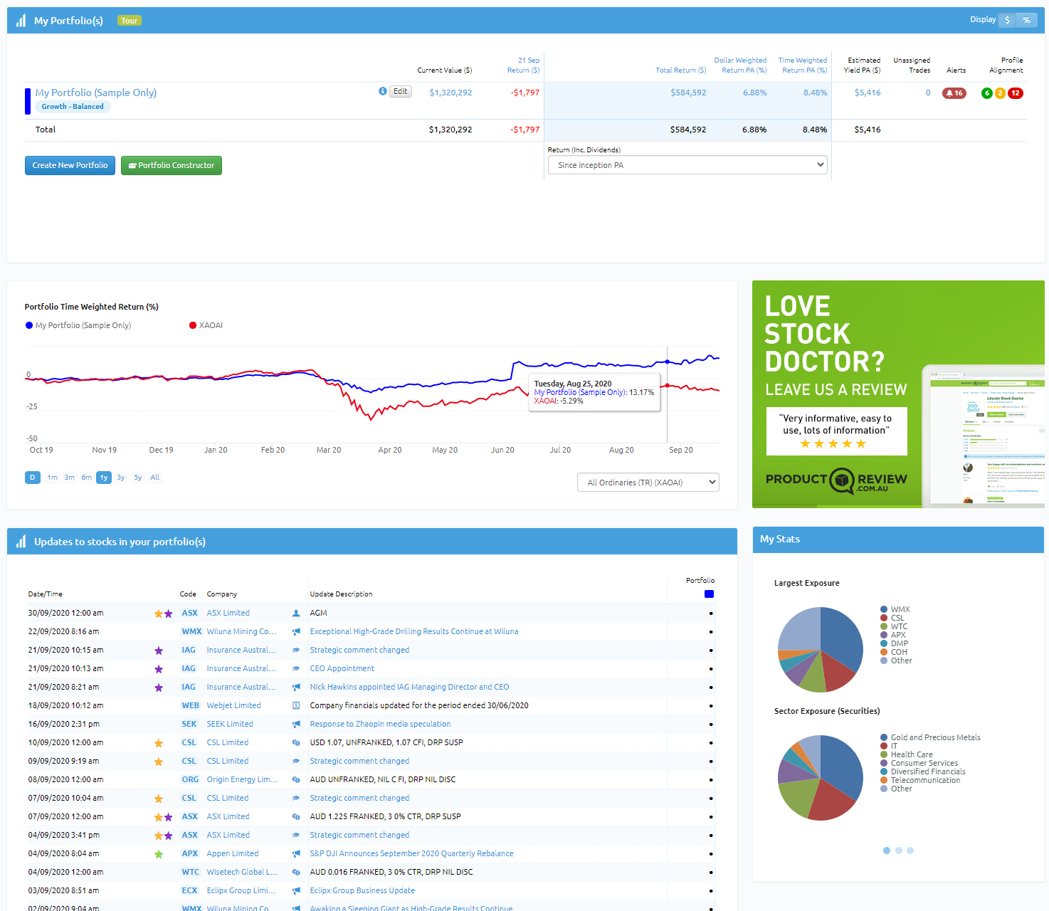The width and height of the screenshot is (1049, 911).
Task: Click the yellow profile alignment badge 2
Action: (x=1000, y=93)
